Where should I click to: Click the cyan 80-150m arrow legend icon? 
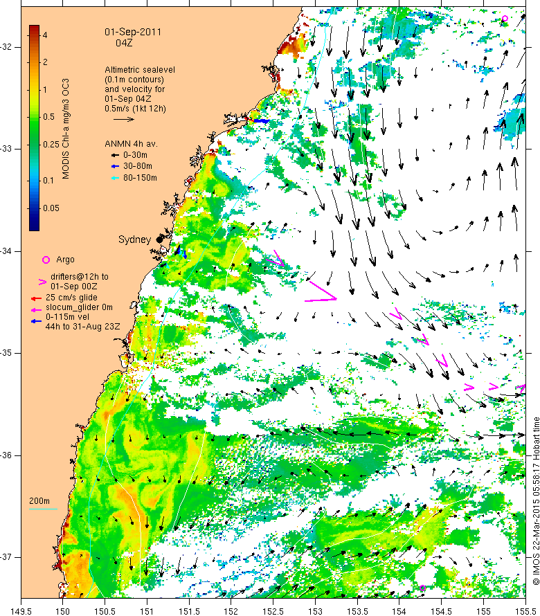click(x=115, y=179)
